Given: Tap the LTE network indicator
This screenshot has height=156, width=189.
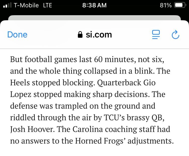Looking at the screenshot, I should pyautogui.click(x=47, y=5).
